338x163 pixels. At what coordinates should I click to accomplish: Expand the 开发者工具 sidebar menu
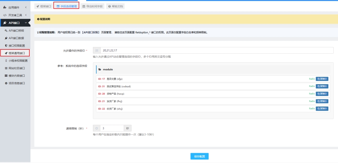15,15
